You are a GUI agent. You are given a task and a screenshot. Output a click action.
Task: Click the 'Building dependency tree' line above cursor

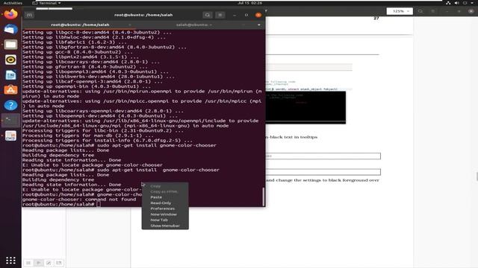[x=58, y=179]
